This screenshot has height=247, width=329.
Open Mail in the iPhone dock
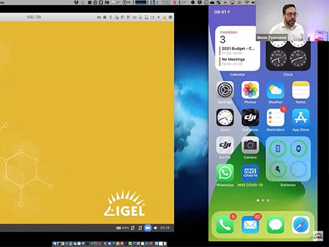[x=250, y=224]
